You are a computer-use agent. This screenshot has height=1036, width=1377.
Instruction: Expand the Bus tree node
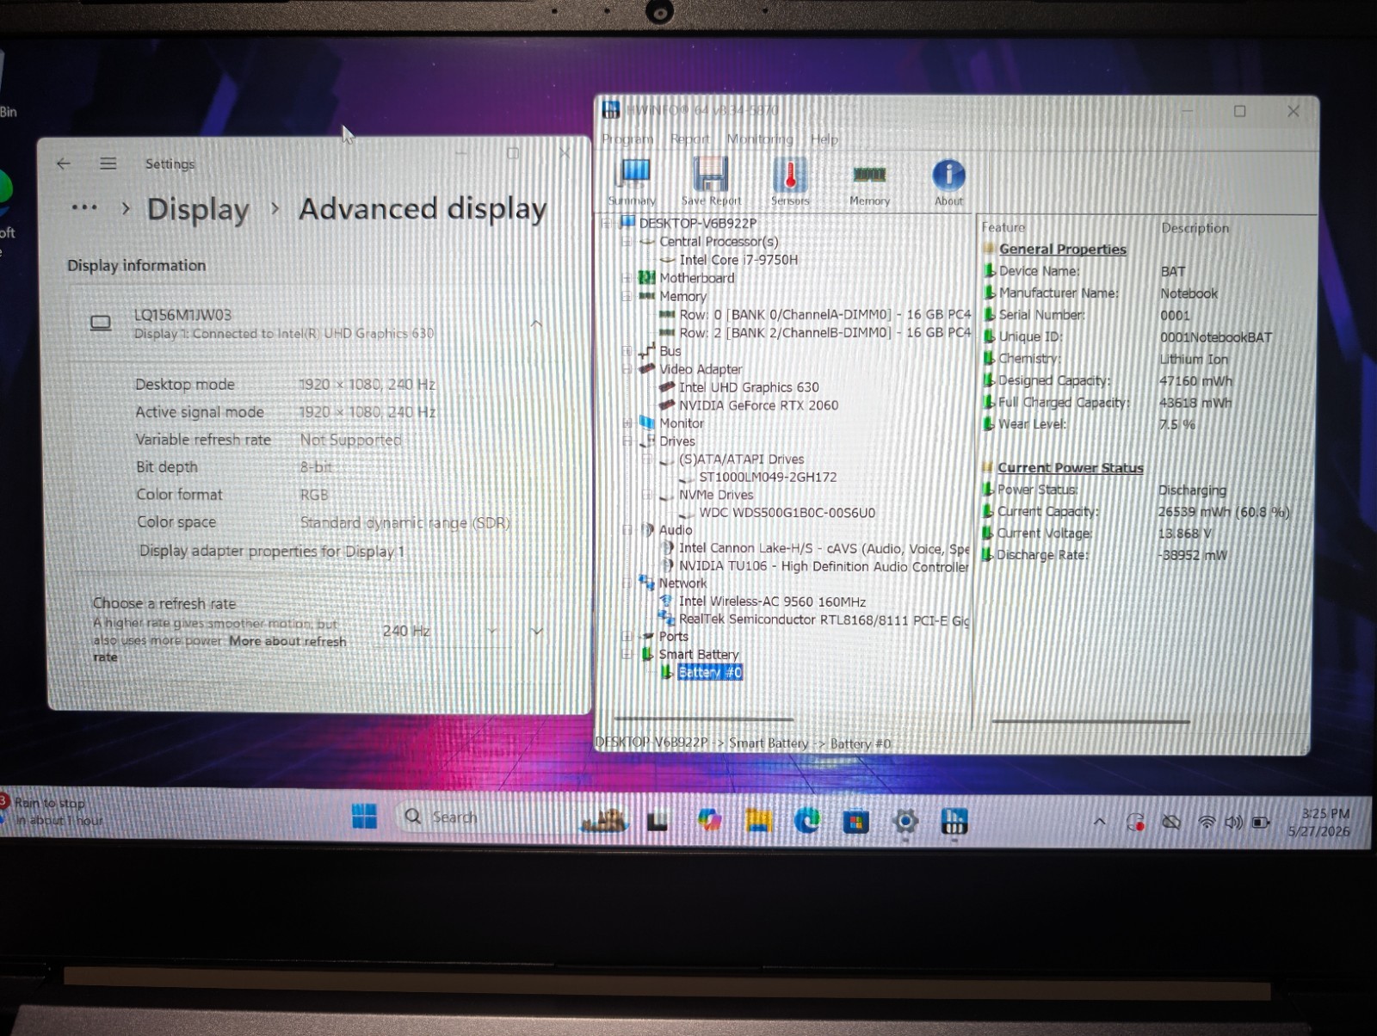pyautogui.click(x=627, y=351)
